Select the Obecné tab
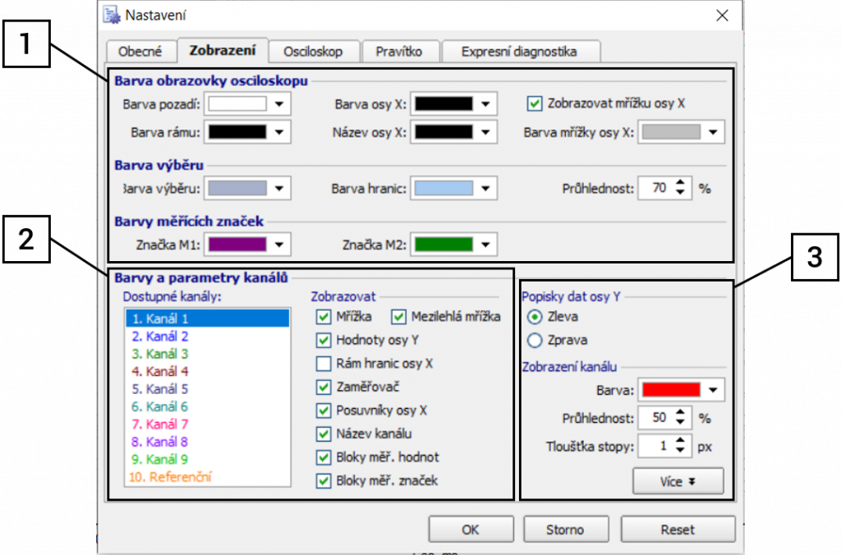Image resolution: width=841 pixels, height=555 pixels. point(140,51)
